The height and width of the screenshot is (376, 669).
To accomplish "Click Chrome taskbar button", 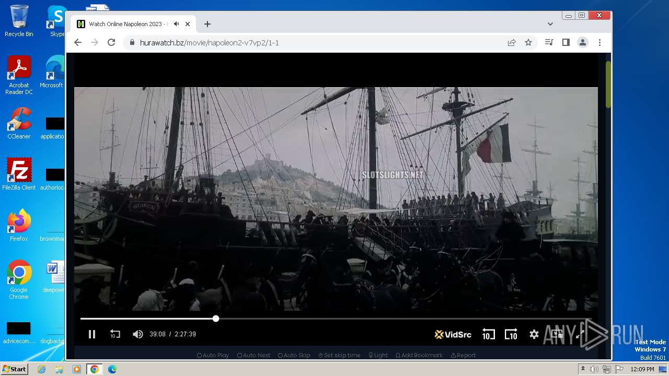I will pos(94,369).
